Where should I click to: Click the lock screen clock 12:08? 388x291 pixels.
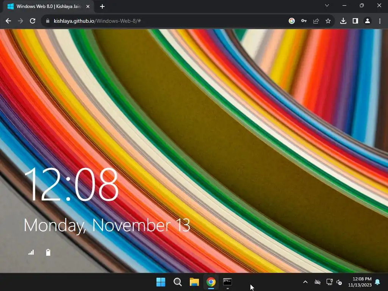click(x=71, y=185)
